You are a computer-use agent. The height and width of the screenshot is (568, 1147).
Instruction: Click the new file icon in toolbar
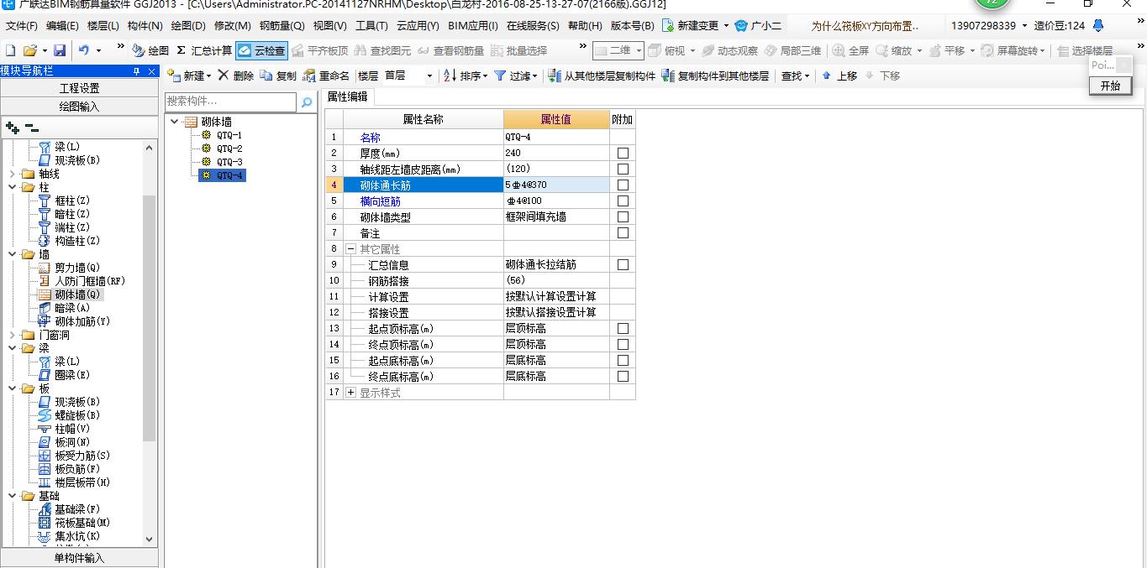pos(10,50)
